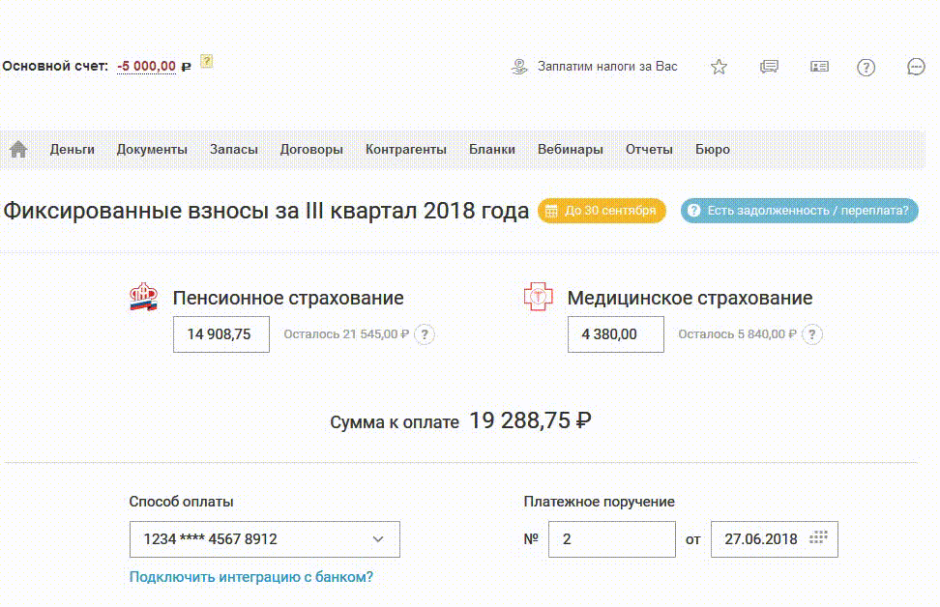
Task: Open the help question mark in header
Action: click(x=867, y=67)
